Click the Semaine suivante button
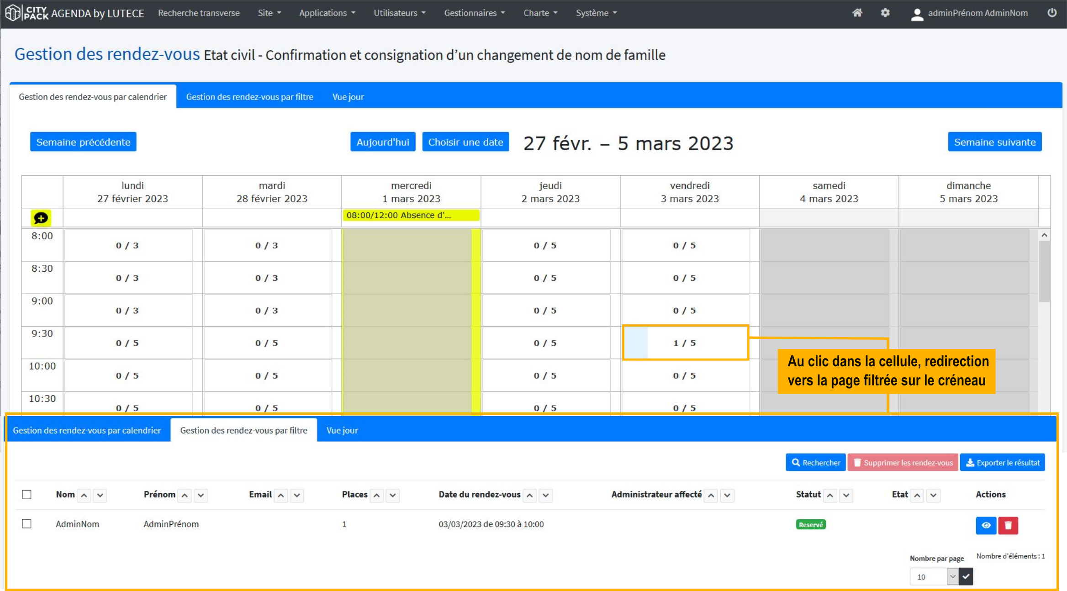The width and height of the screenshot is (1067, 591). (x=994, y=142)
